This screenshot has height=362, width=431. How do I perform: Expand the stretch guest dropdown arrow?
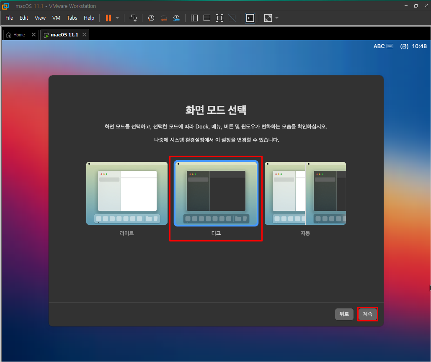pos(277,18)
